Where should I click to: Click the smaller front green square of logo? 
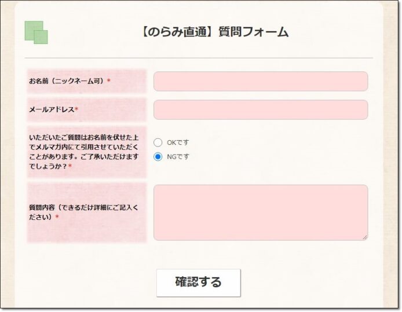41,37
